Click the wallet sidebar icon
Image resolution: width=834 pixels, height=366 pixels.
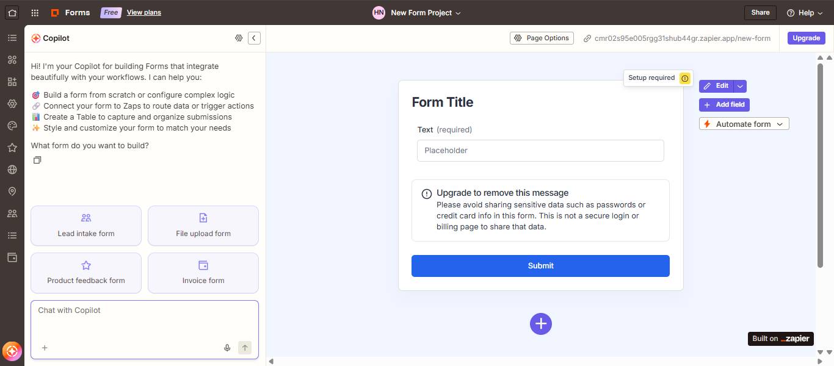pos(12,257)
